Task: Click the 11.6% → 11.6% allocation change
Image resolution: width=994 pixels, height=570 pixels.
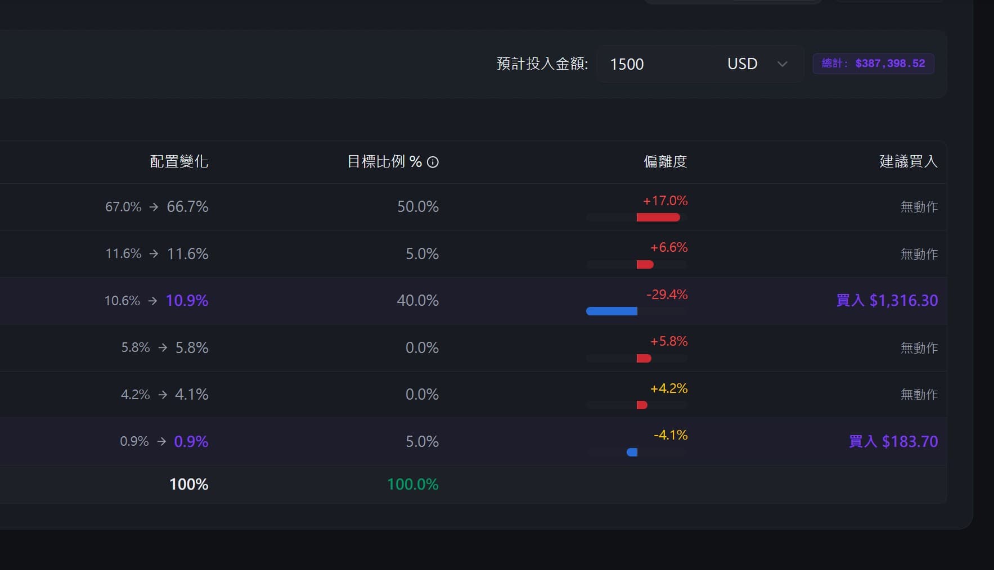Action: pos(157,254)
